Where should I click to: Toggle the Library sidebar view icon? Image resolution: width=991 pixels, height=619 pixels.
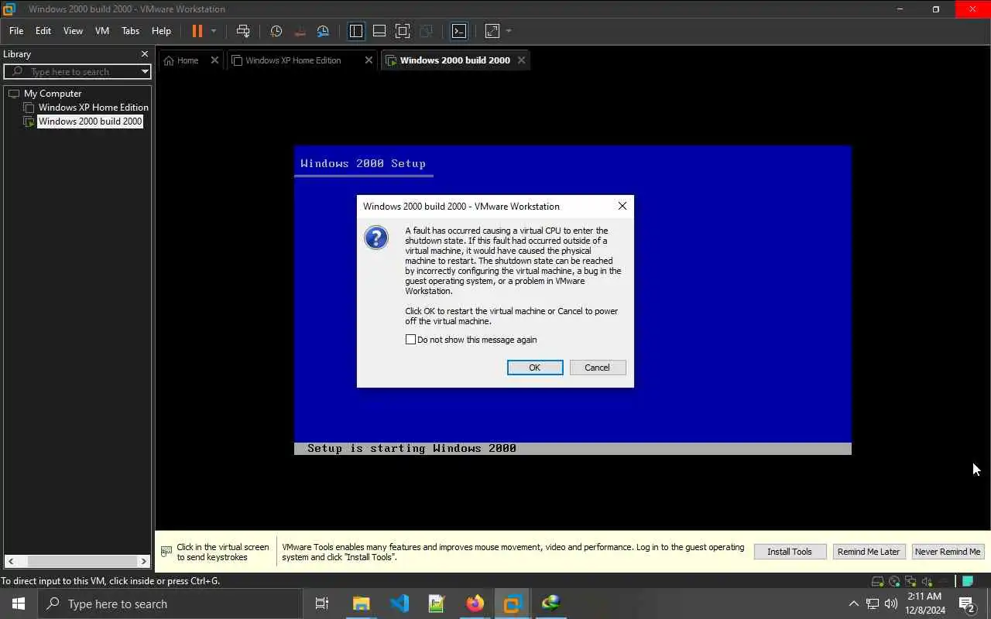356,31
